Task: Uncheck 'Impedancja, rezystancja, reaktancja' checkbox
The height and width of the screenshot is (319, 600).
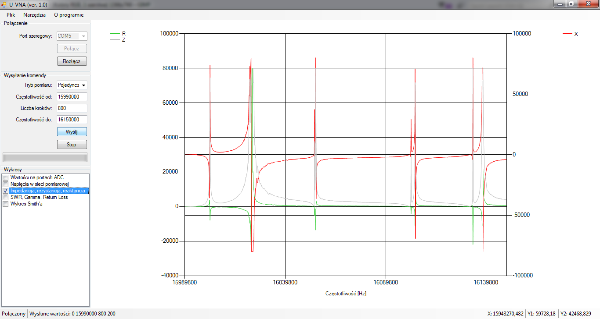Action: click(x=6, y=191)
